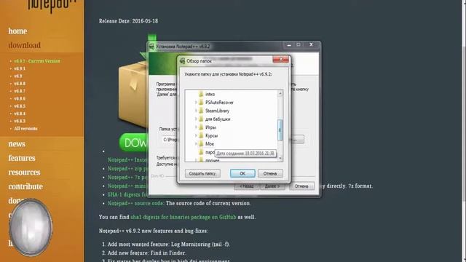Open the 'home' menu on the website
The image size is (466, 262).
click(x=17, y=31)
